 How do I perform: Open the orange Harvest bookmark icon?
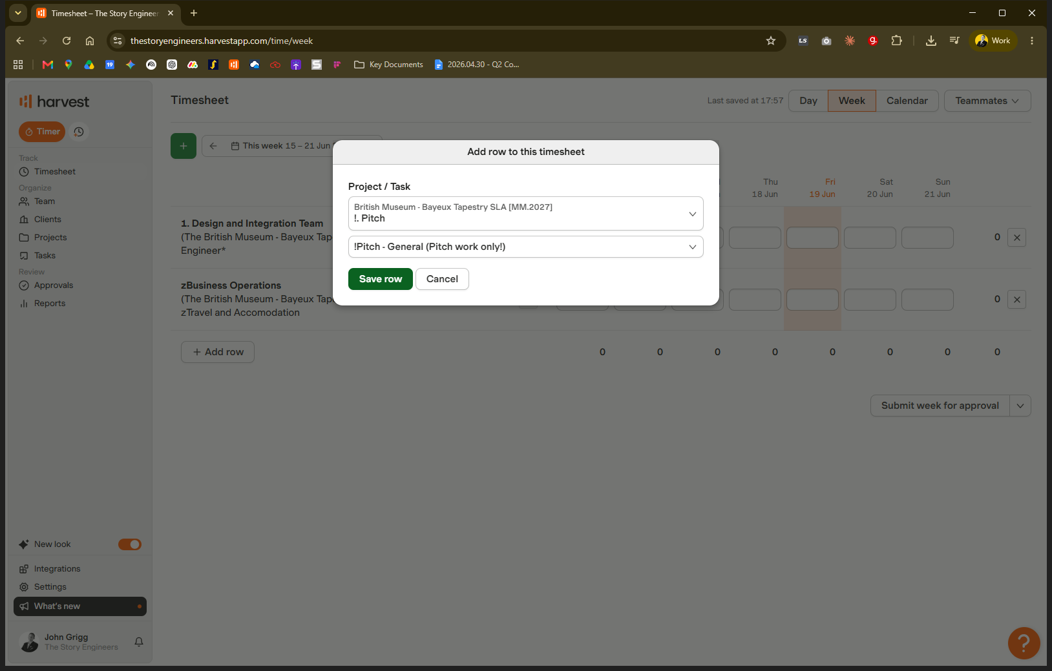pos(234,65)
